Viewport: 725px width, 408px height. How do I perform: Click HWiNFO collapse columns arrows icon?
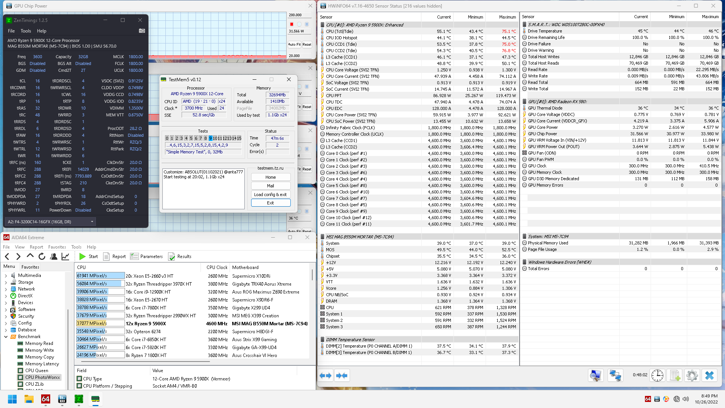(342, 375)
